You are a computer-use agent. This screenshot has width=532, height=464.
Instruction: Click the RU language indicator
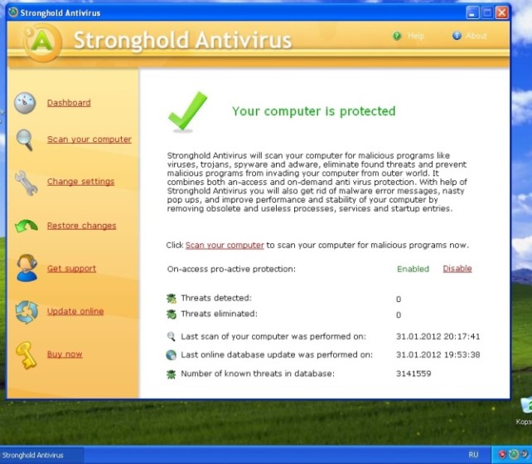tap(473, 455)
